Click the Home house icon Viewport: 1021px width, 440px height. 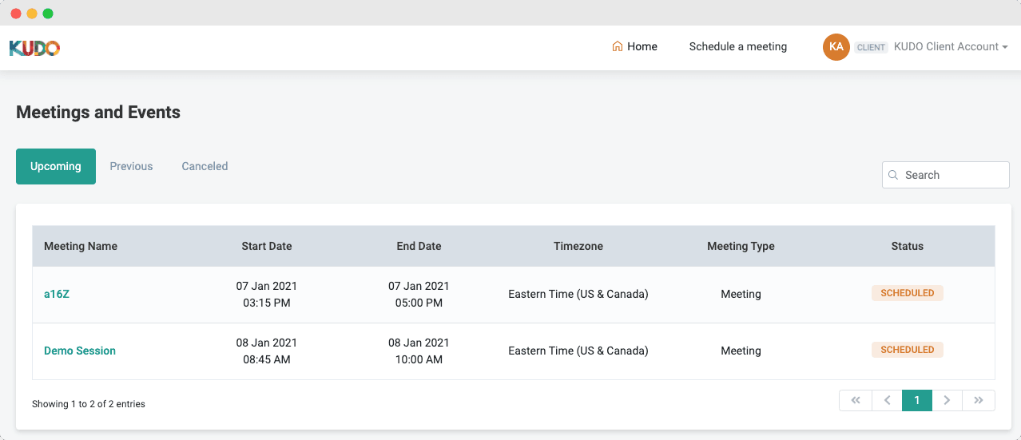point(617,46)
